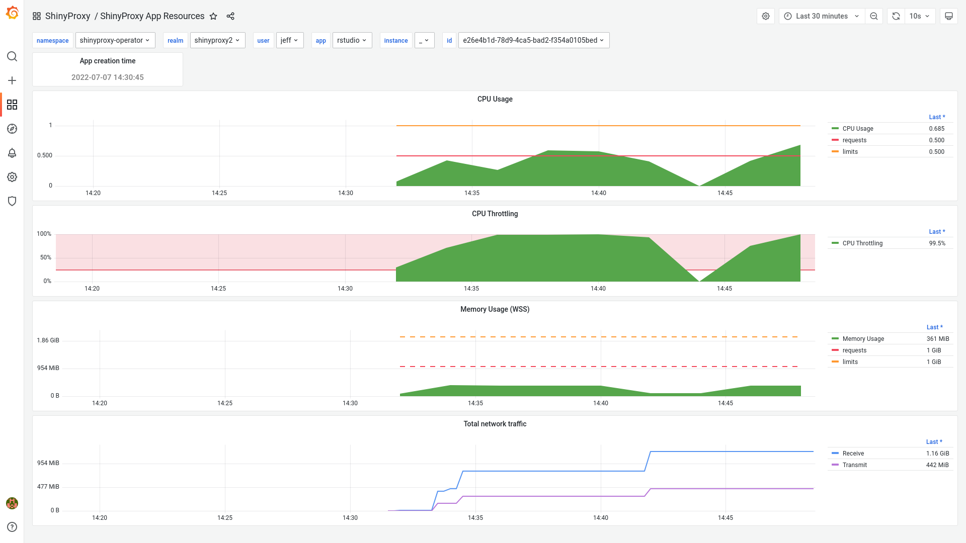Open Server Admin shield icon
The width and height of the screenshot is (966, 543).
pos(12,201)
